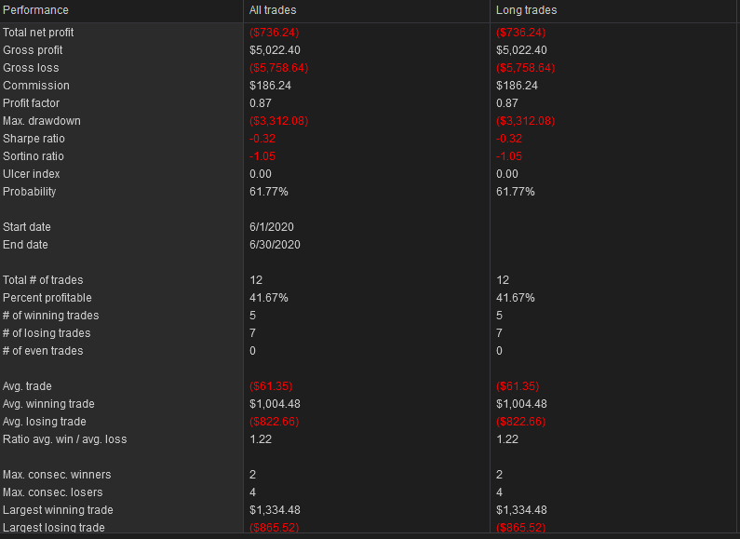Select the Sharpe ratio row label
The image size is (740, 539).
point(34,139)
